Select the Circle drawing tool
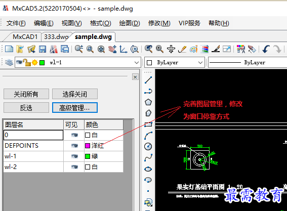Screen dimensions: 287x211 point(148,146)
